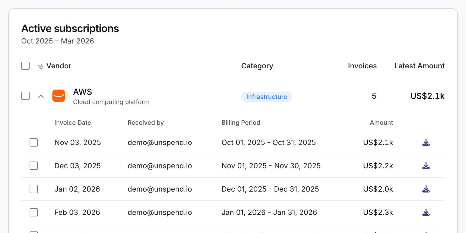Download the Feb 03, 2026 invoice
Viewport: 466px width, 233px height.
click(x=426, y=212)
